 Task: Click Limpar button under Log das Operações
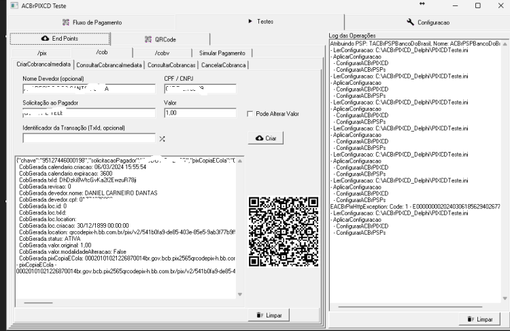pyautogui.click(x=480, y=319)
